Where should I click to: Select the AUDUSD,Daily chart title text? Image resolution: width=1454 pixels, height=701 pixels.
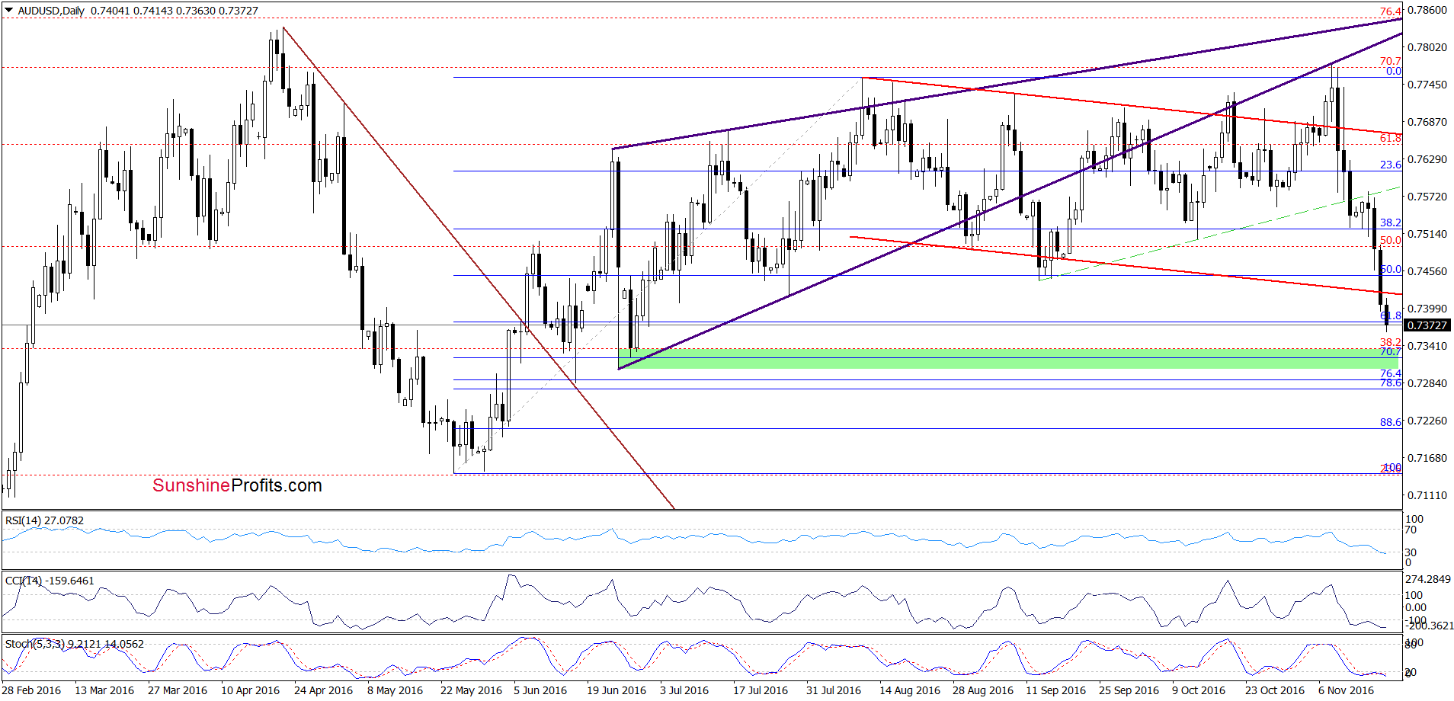(x=51, y=11)
